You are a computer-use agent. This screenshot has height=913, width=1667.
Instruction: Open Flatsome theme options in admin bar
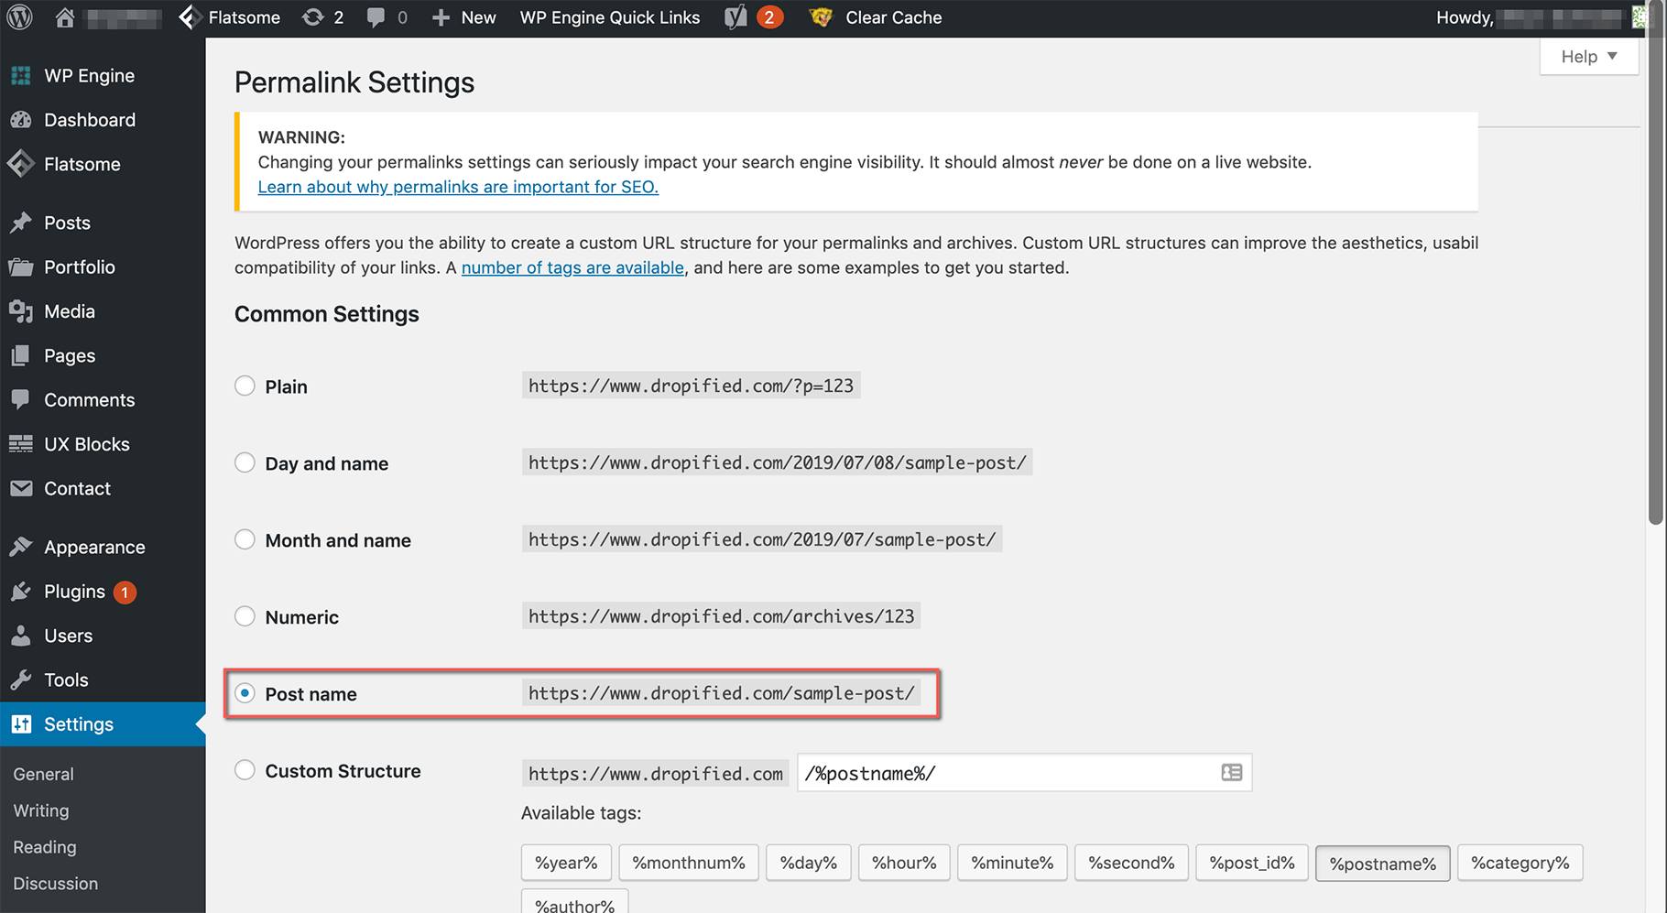(x=230, y=17)
